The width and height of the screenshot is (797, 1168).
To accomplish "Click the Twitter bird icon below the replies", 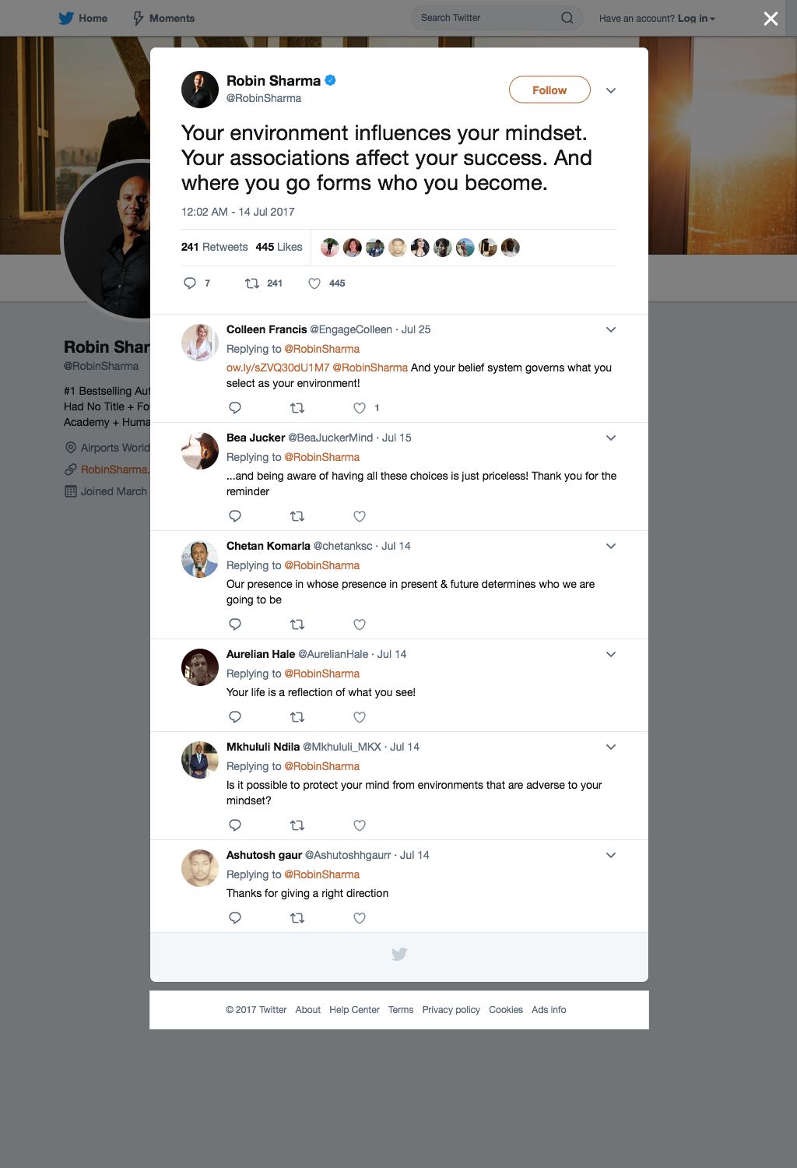I will pos(399,954).
